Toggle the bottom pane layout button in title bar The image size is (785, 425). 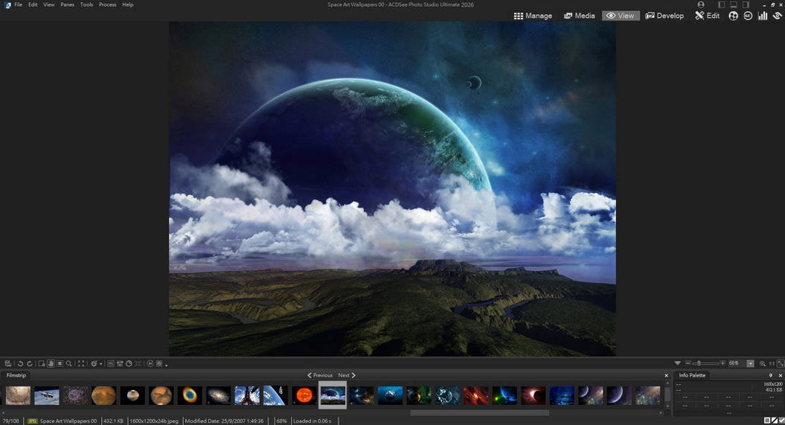click(734, 4)
